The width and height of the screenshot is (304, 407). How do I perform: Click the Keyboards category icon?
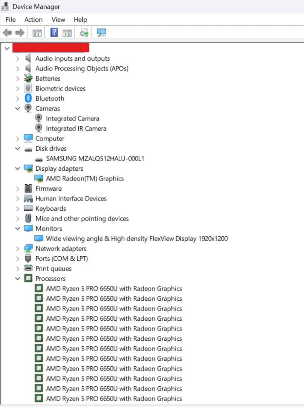28,208
